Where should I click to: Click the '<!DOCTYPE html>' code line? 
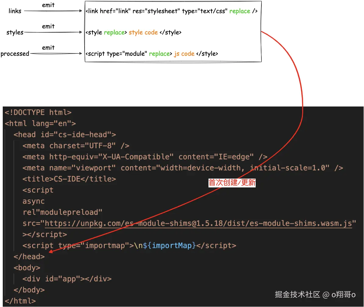tap(38, 113)
